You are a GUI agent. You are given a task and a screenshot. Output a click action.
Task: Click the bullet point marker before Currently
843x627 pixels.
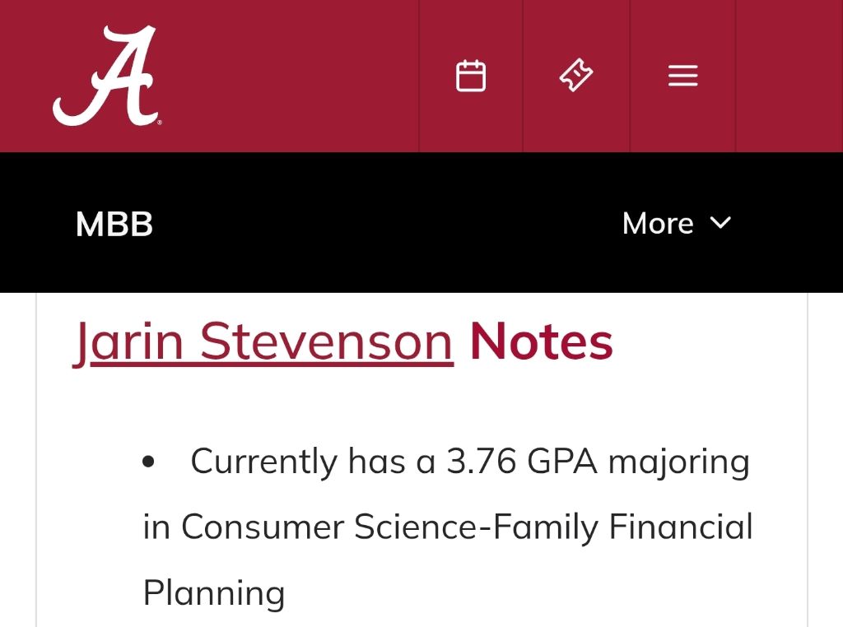click(x=148, y=462)
